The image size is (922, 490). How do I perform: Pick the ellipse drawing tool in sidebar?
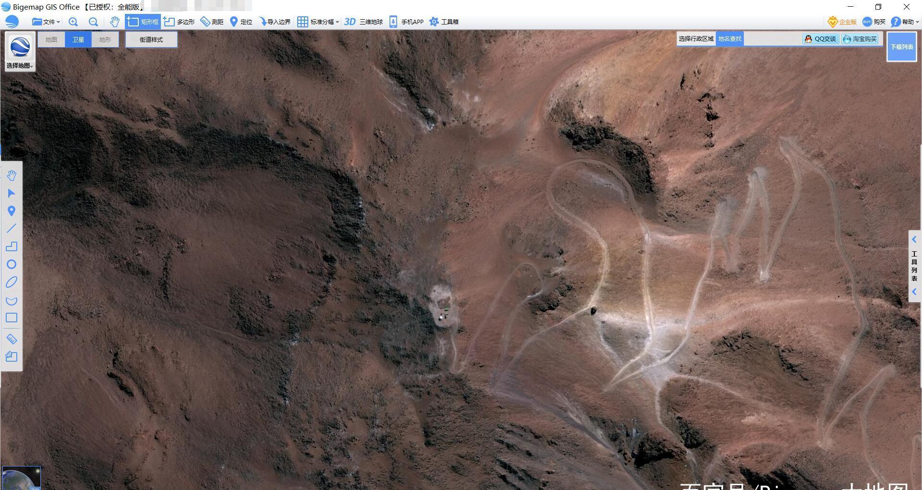[x=12, y=282]
